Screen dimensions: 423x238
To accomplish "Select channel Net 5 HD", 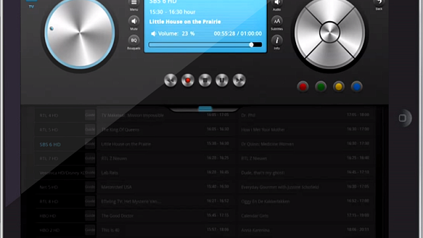I will (x=49, y=187).
